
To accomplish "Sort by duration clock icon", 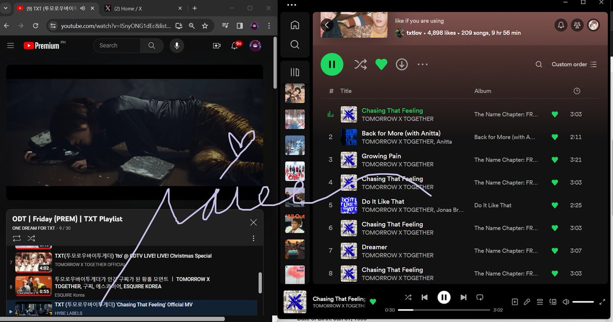I will pos(577,91).
